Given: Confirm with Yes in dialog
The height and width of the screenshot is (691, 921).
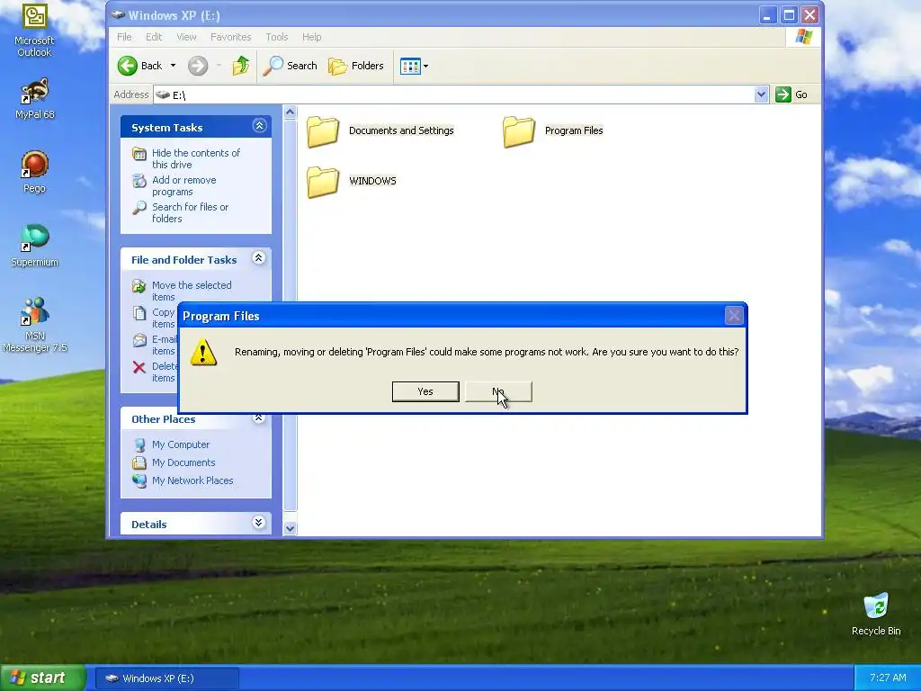Looking at the screenshot, I should tap(425, 392).
